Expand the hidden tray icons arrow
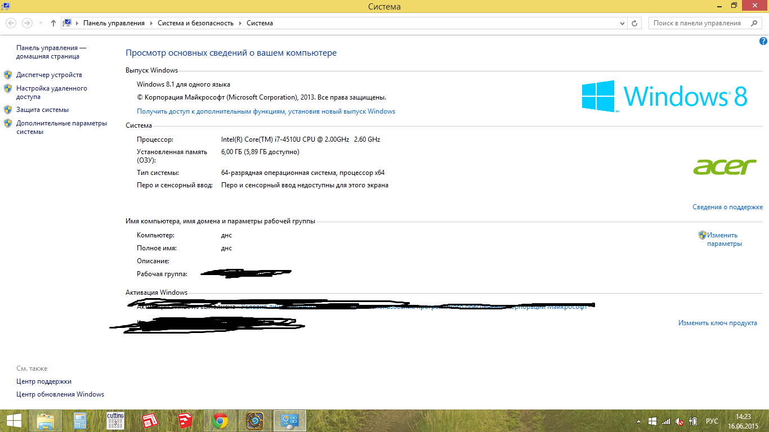Screen dimensions: 769x432 (x=639, y=421)
